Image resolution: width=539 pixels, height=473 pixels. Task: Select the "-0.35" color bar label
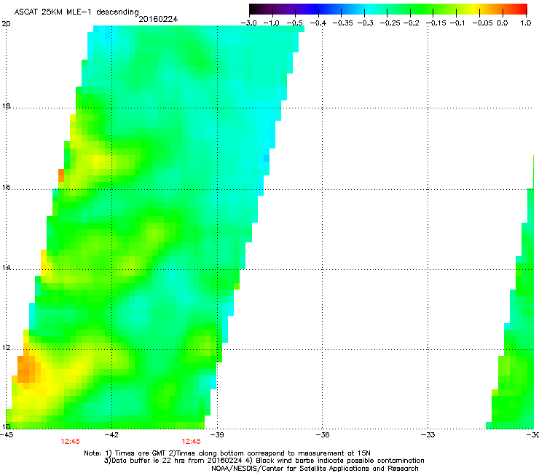[343, 23]
